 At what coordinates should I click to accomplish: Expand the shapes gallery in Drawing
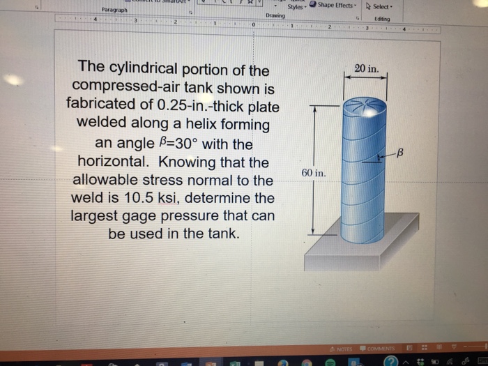click(261, 3)
